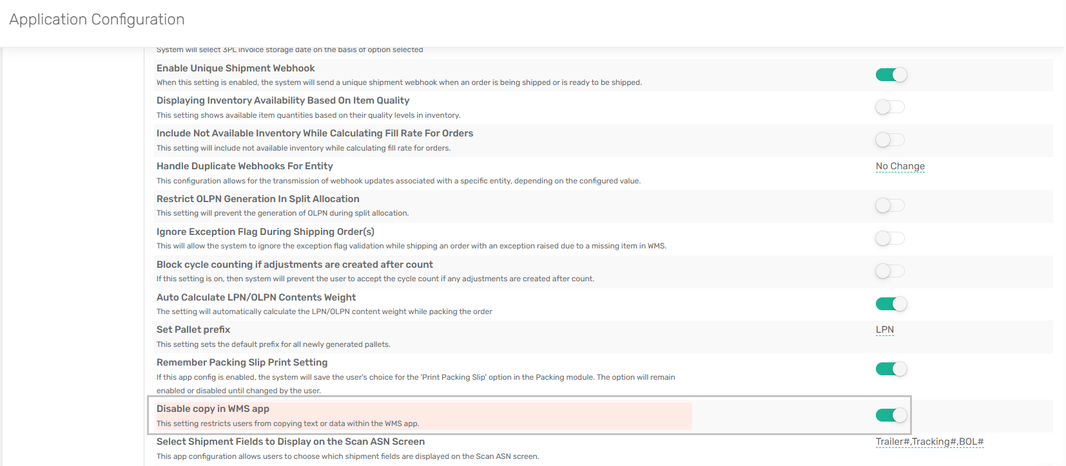Disable the Enable Unique Shipment Webhook toggle
The width and height of the screenshot is (1066, 466).
coord(891,75)
